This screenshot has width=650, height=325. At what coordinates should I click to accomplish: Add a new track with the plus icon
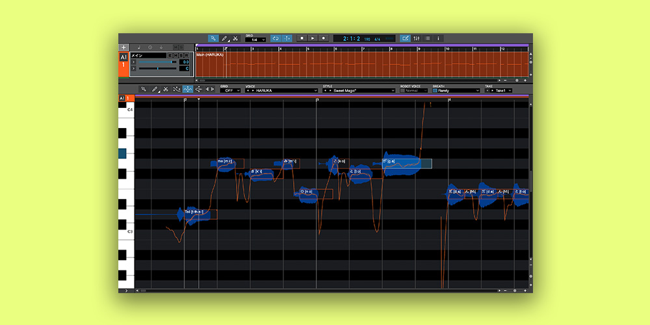123,47
